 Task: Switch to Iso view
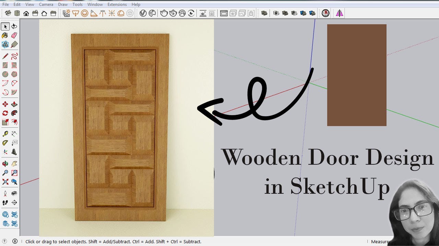8,13
